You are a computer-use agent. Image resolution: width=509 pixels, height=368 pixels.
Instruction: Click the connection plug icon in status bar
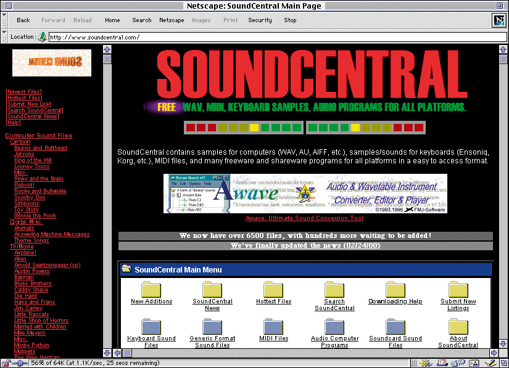coord(20,363)
